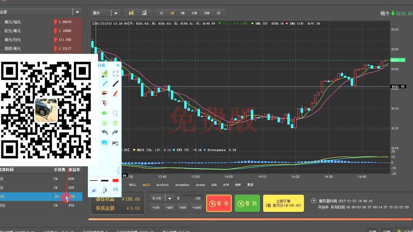Choose the red color swatch in whiteboard
Screen dimensions: 413x232
(x=115, y=180)
